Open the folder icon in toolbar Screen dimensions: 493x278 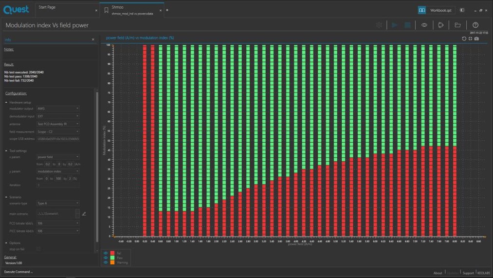457,25
